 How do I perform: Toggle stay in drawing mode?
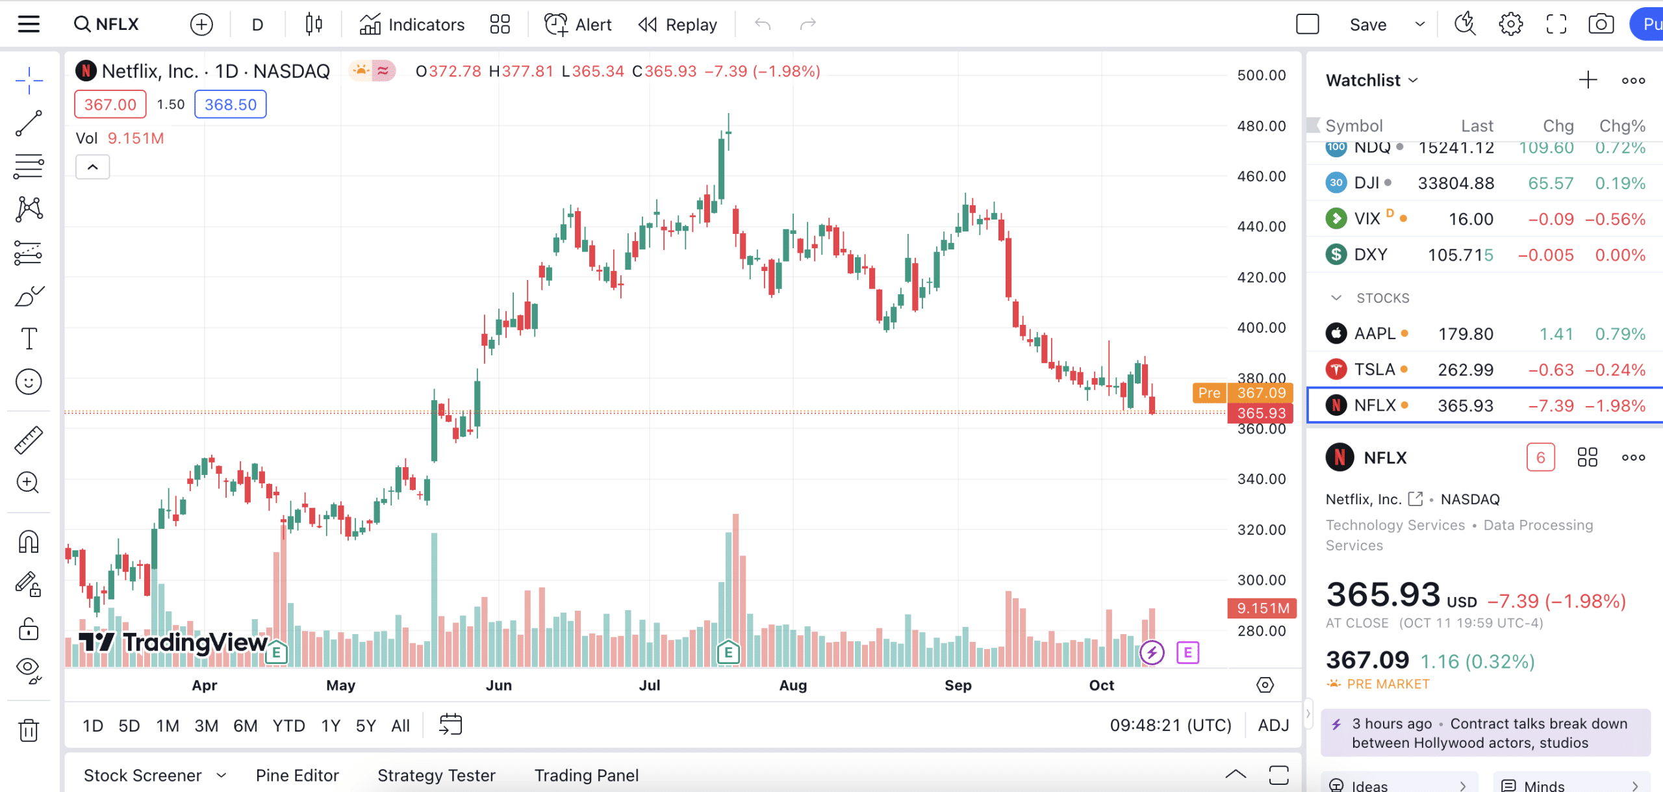coord(29,584)
